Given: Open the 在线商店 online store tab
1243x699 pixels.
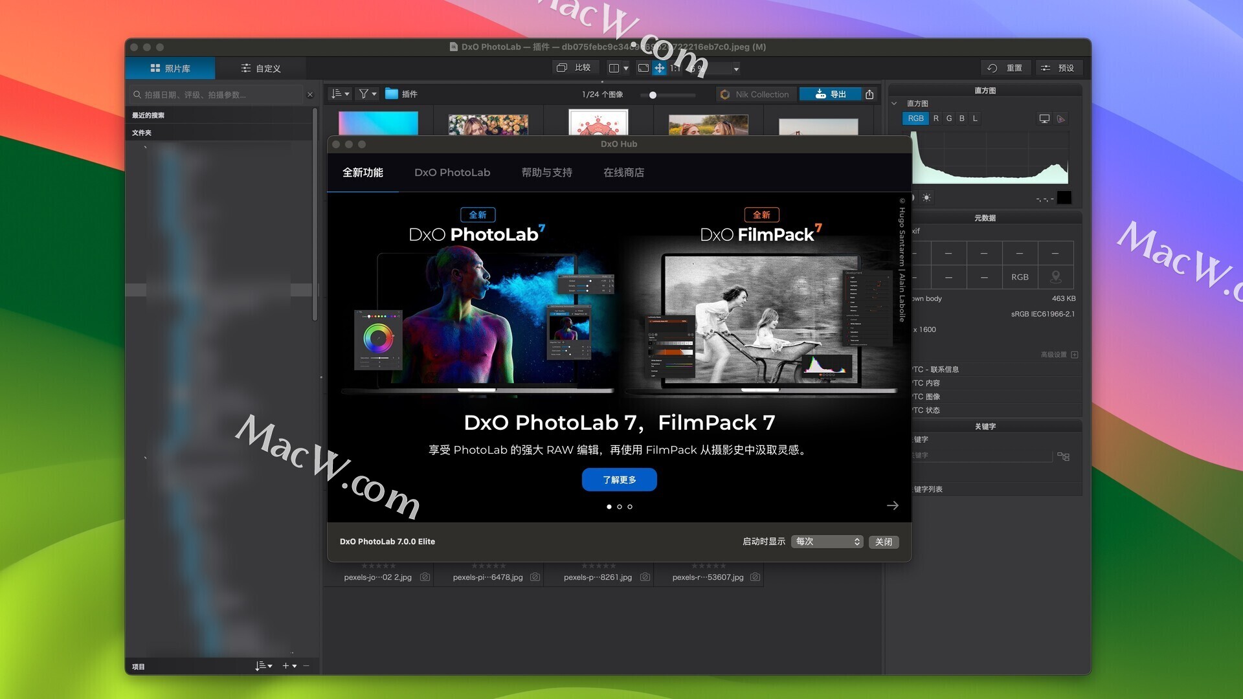Looking at the screenshot, I should coord(623,172).
